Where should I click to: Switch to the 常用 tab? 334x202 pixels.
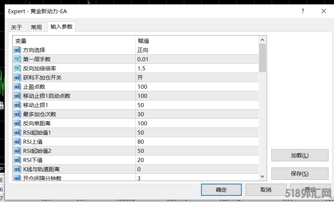point(38,27)
